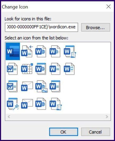Pick the Word globe with arrow document icon

(55, 51)
